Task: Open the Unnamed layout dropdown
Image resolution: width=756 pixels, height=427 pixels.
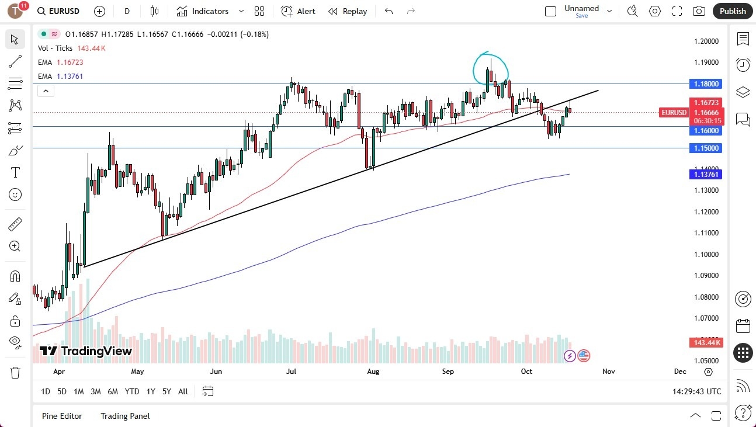Action: pyautogui.click(x=609, y=11)
